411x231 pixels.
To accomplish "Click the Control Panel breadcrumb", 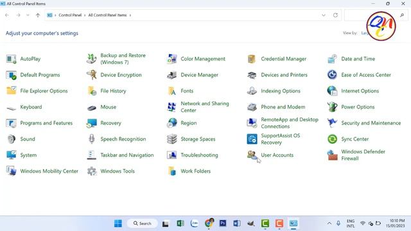I will tap(70, 15).
